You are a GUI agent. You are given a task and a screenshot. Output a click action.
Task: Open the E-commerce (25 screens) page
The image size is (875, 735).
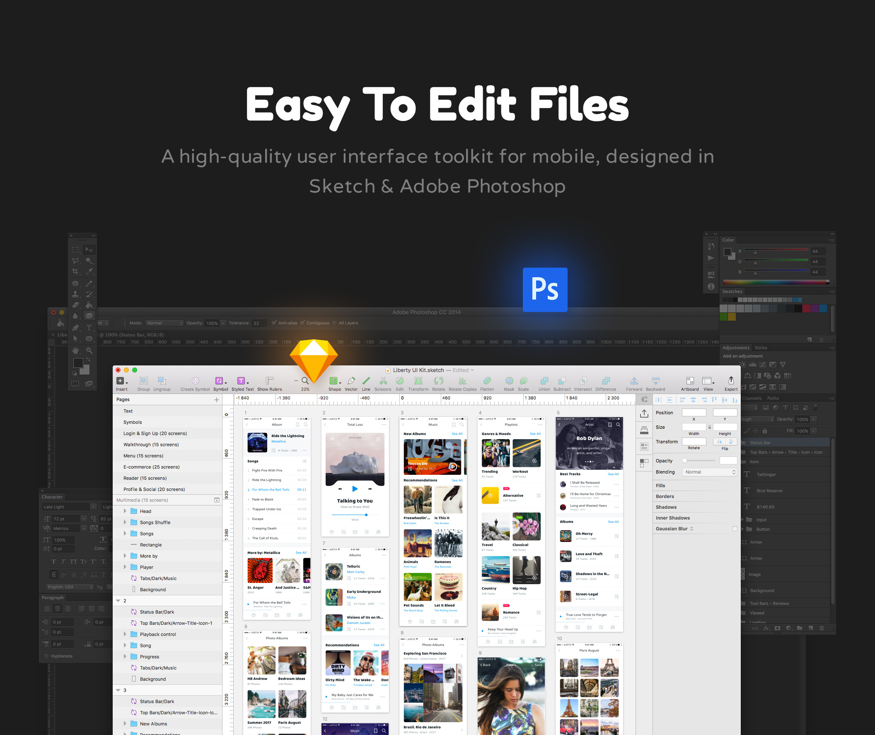point(151,467)
